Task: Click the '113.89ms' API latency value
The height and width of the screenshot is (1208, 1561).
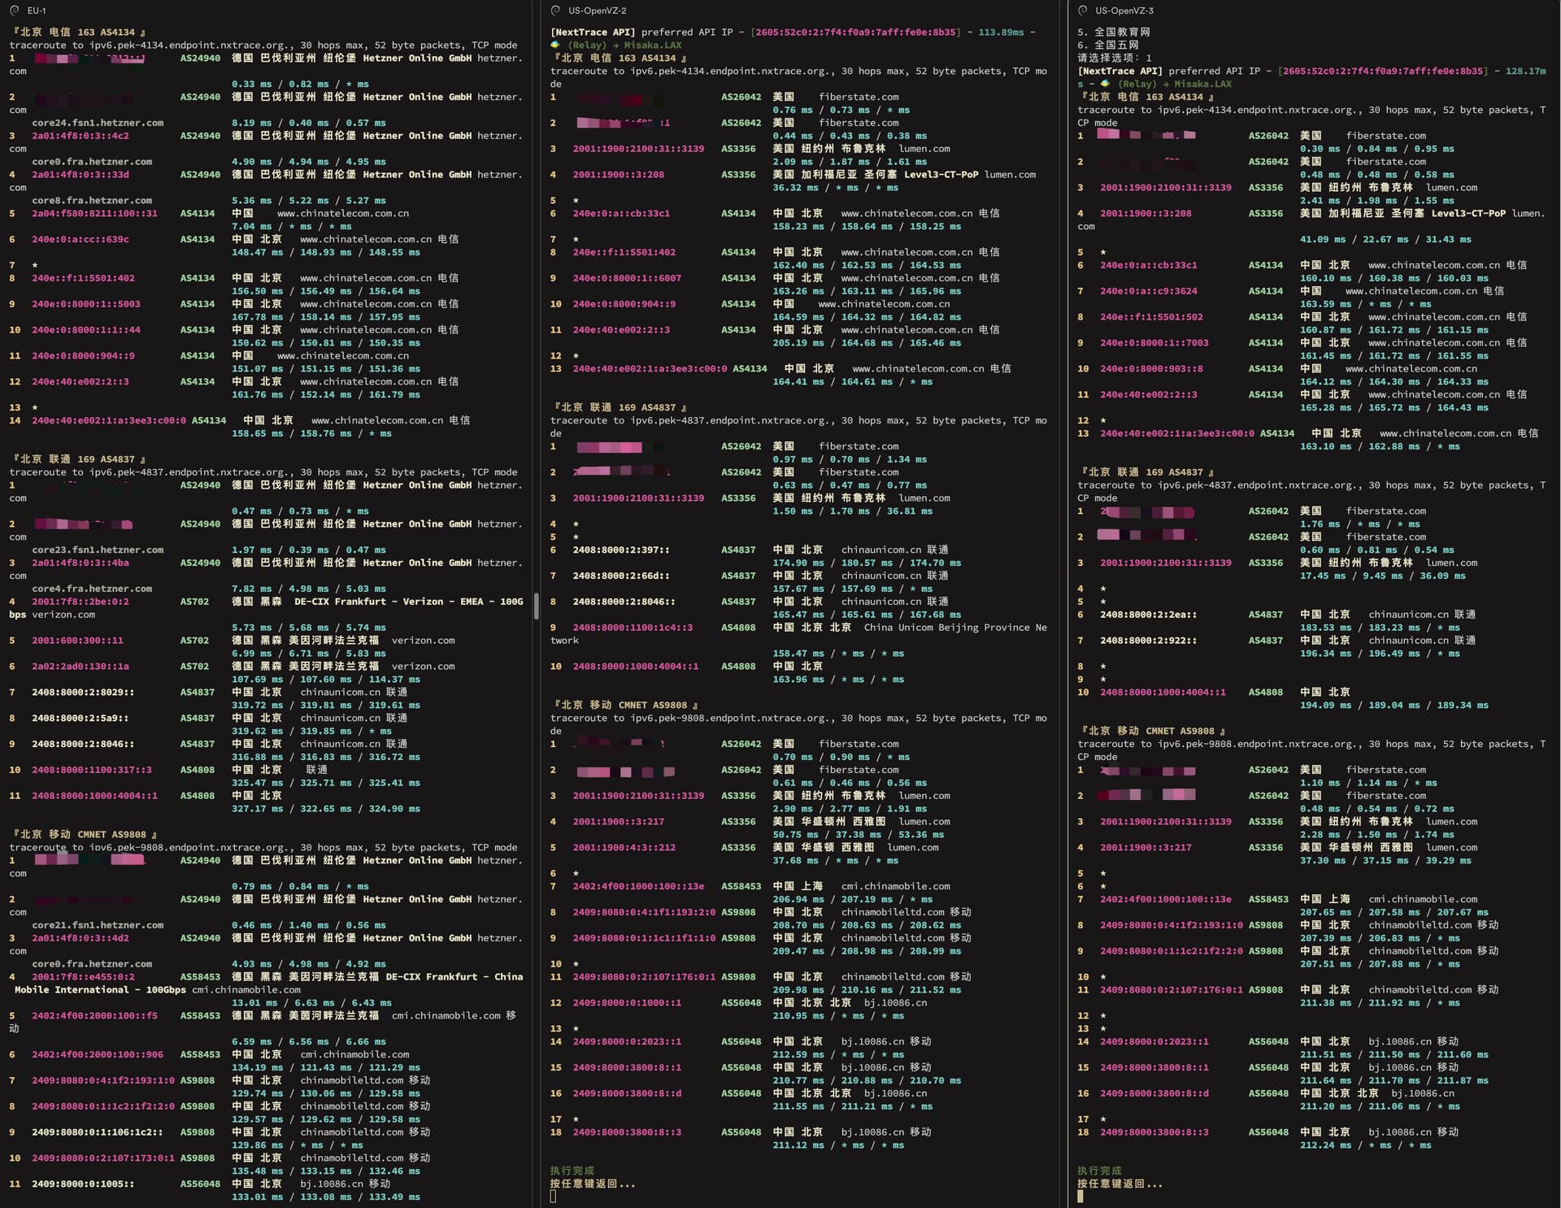Action: click(1001, 33)
